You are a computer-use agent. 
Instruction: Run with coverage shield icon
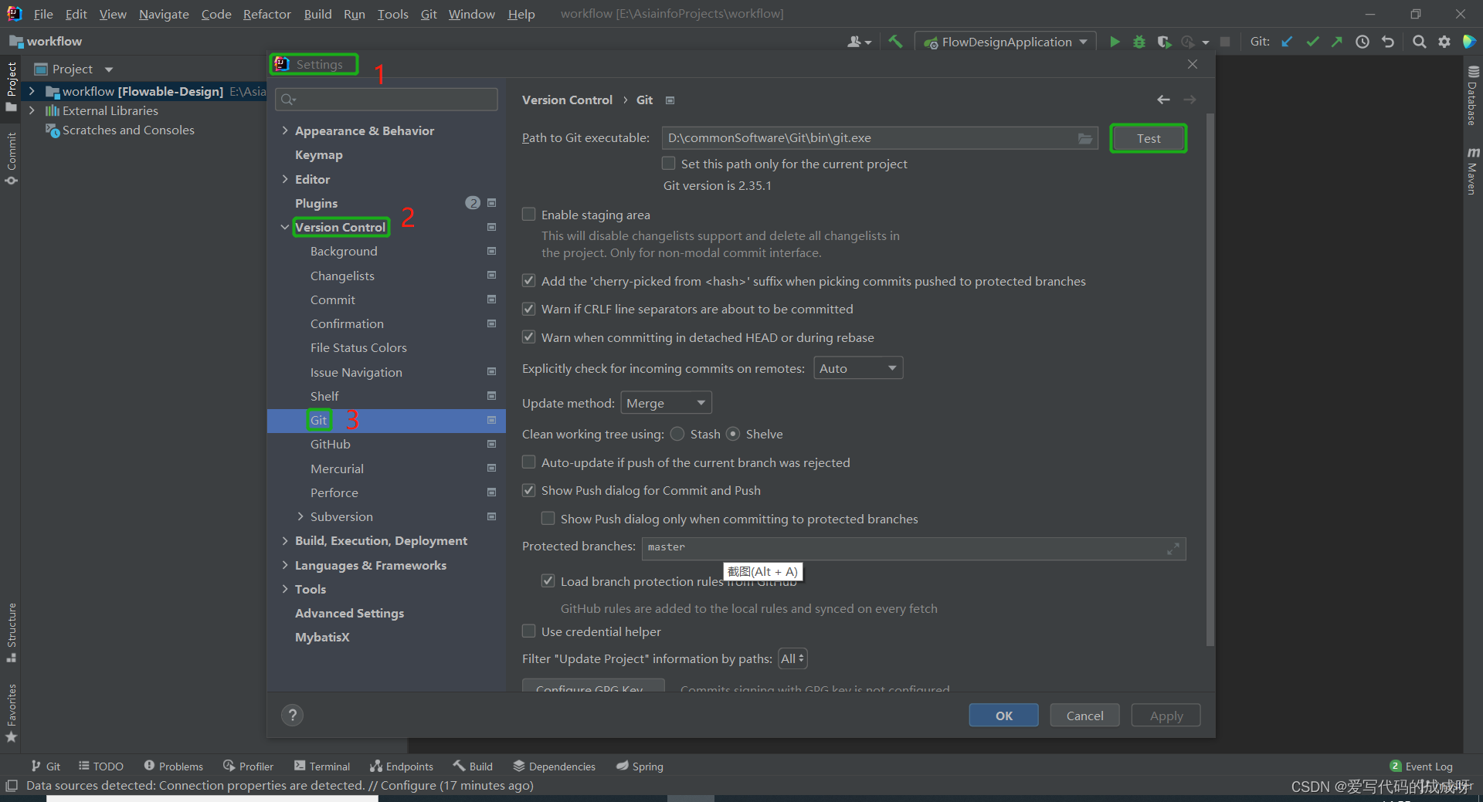click(1164, 42)
